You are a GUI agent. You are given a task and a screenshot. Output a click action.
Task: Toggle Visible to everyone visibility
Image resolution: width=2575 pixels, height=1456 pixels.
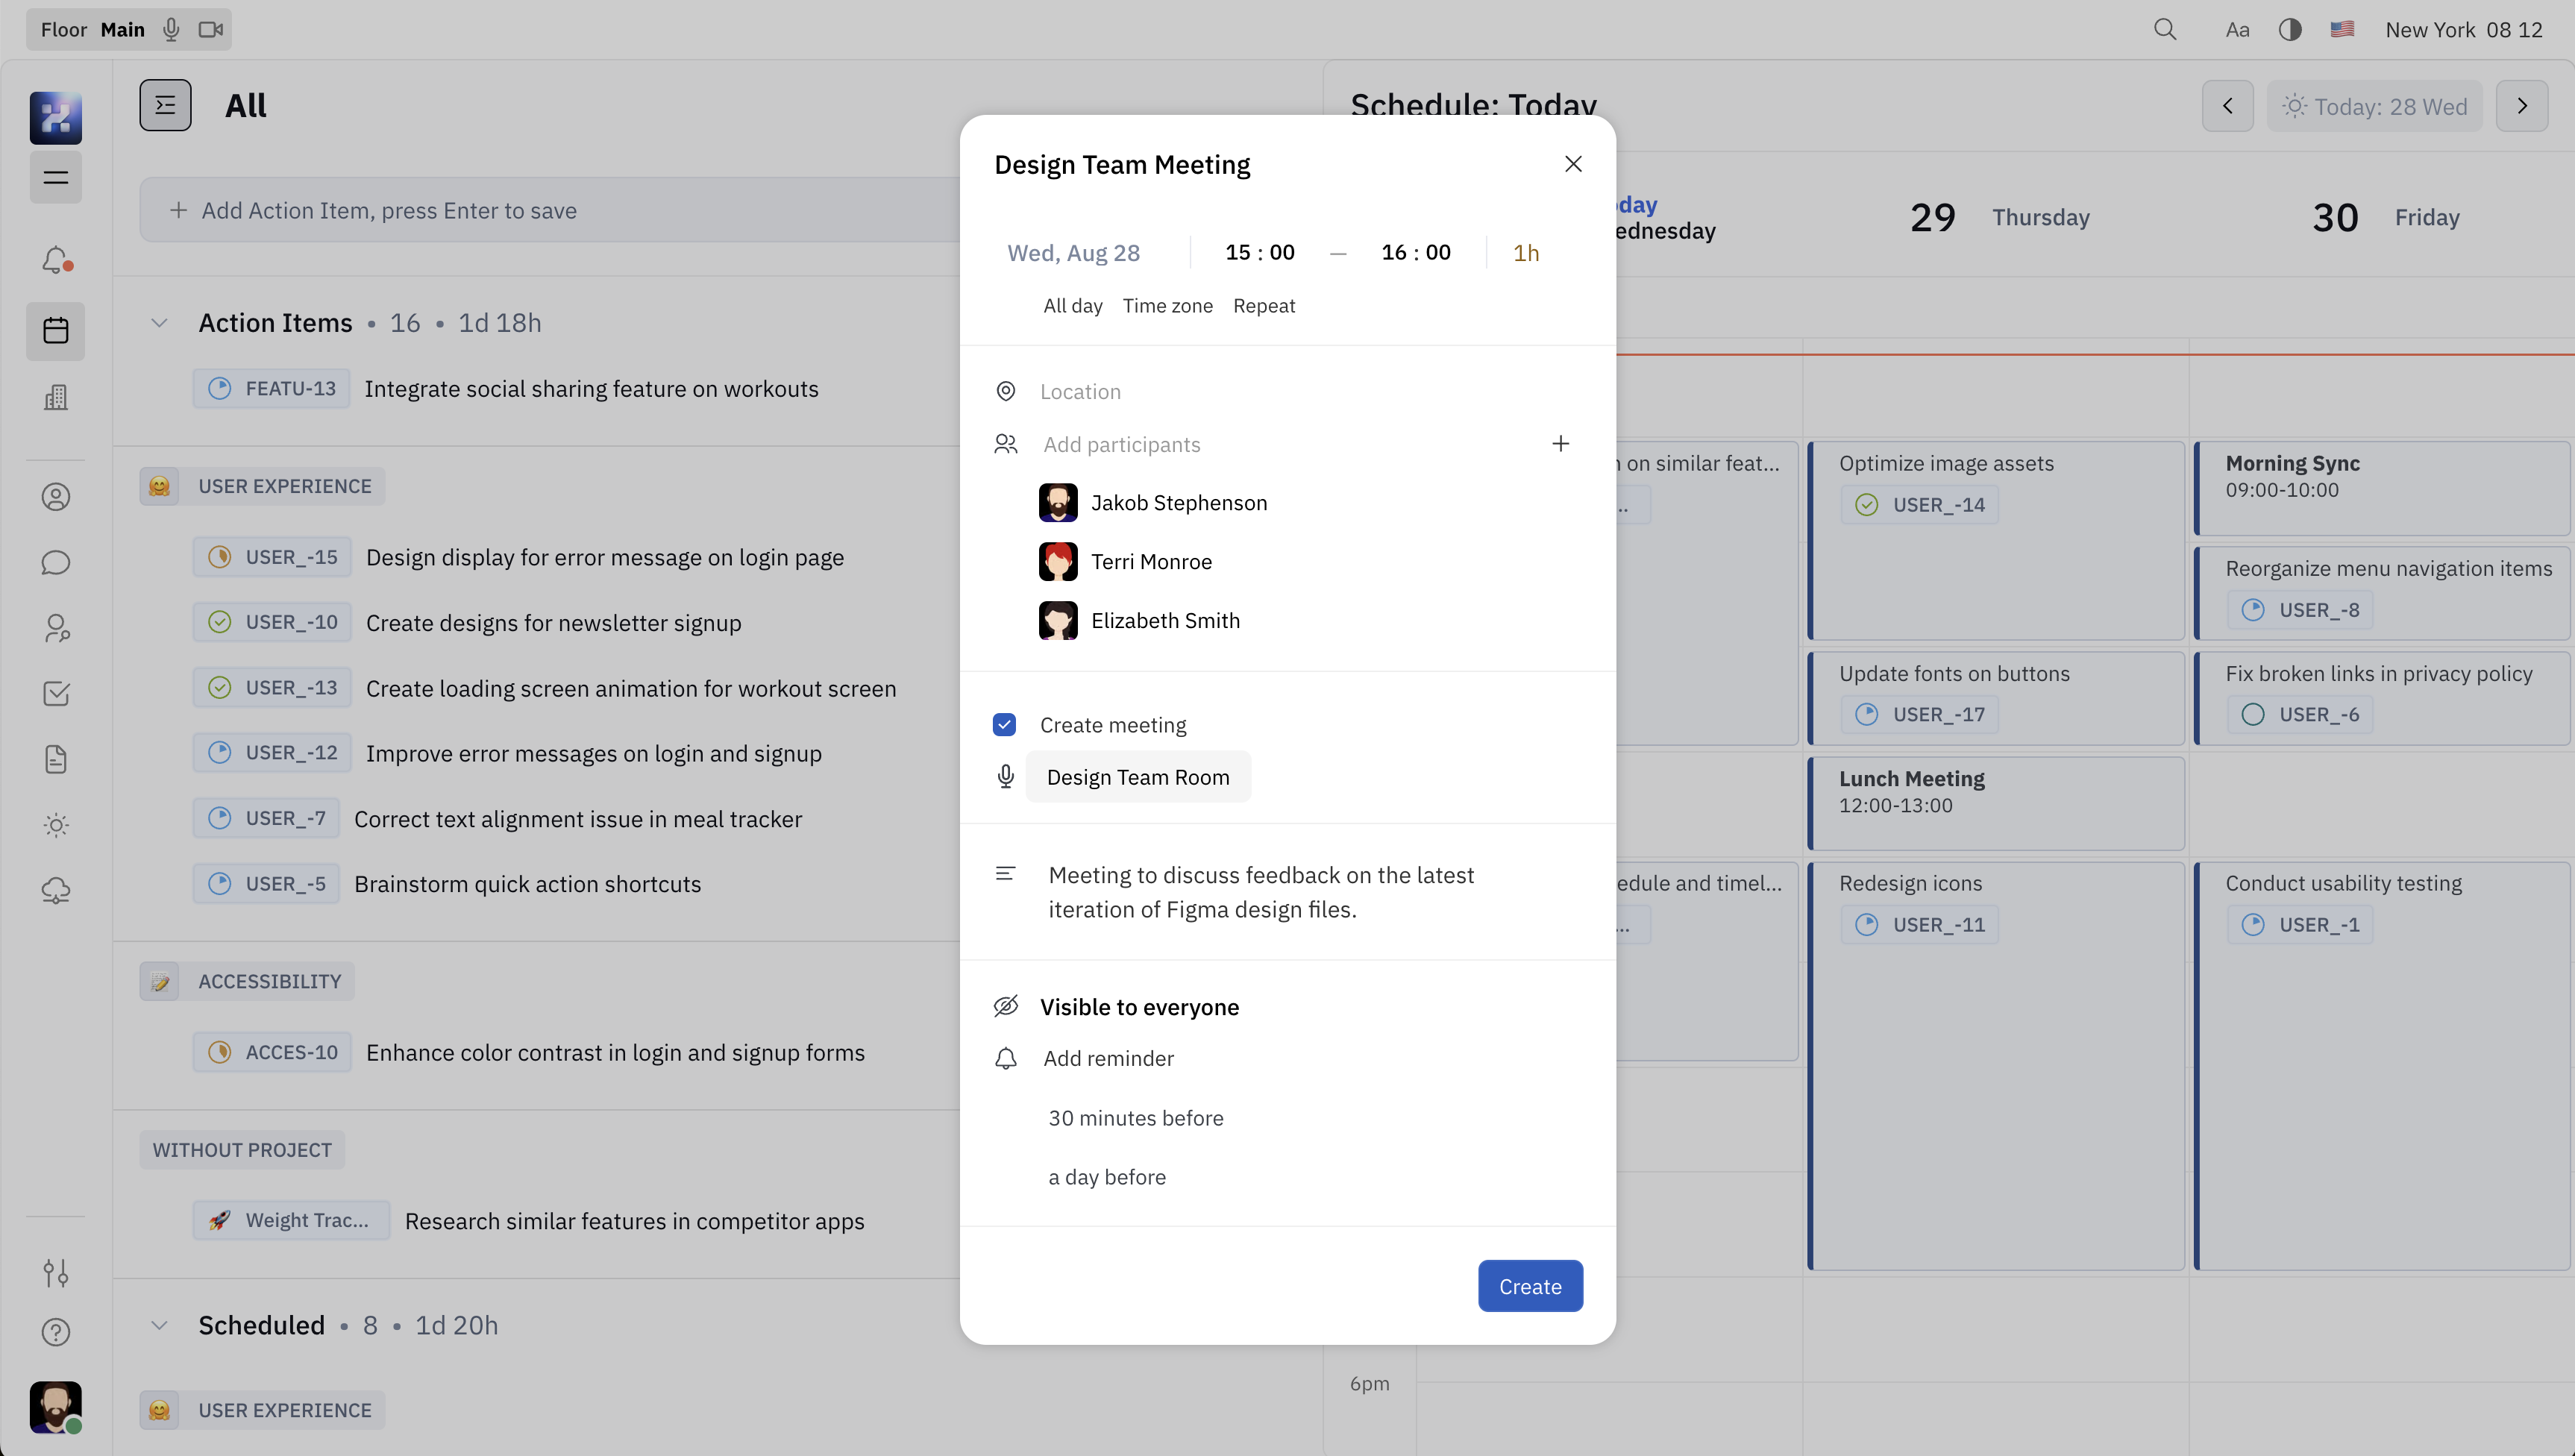pyautogui.click(x=1138, y=1007)
